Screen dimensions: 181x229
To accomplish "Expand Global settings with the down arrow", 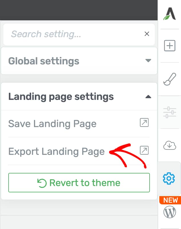I will pos(148,60).
